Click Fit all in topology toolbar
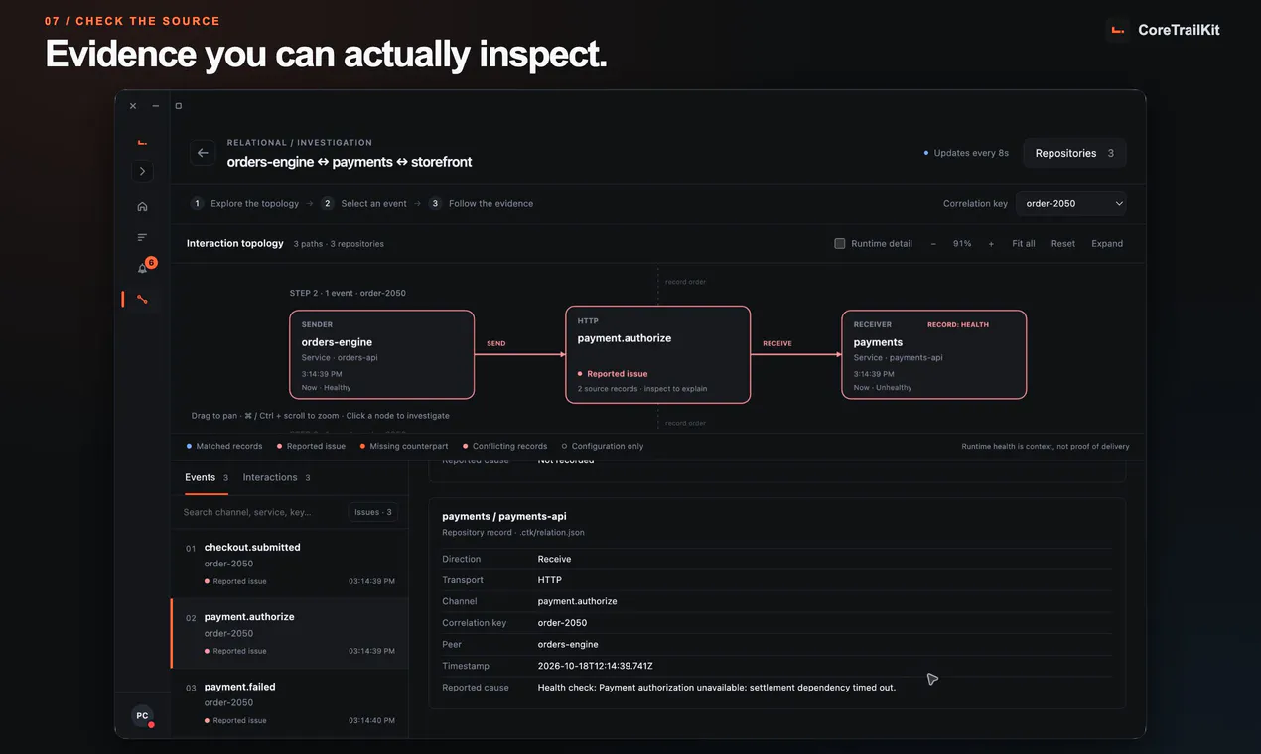The width and height of the screenshot is (1261, 754). (x=1024, y=243)
